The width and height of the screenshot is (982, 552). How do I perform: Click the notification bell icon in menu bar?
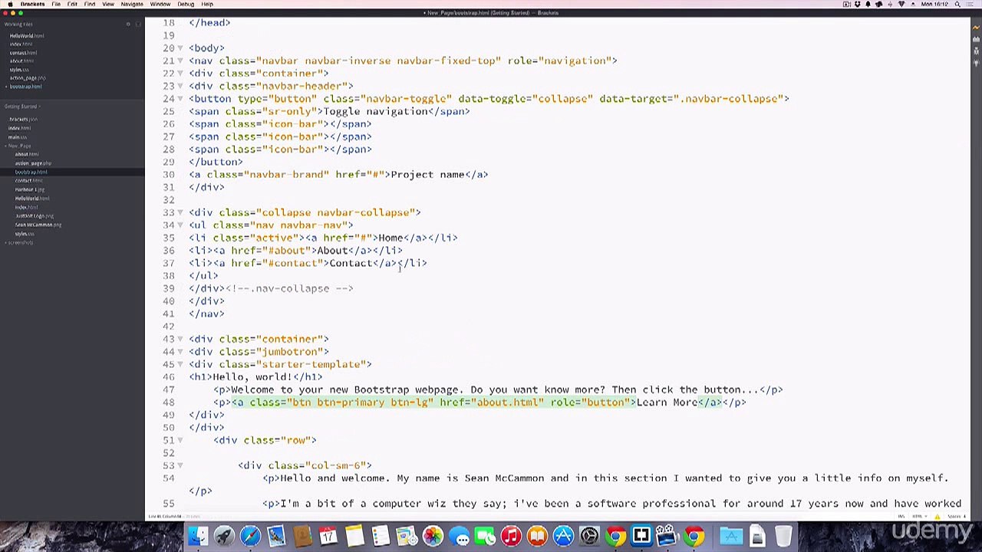click(868, 4)
